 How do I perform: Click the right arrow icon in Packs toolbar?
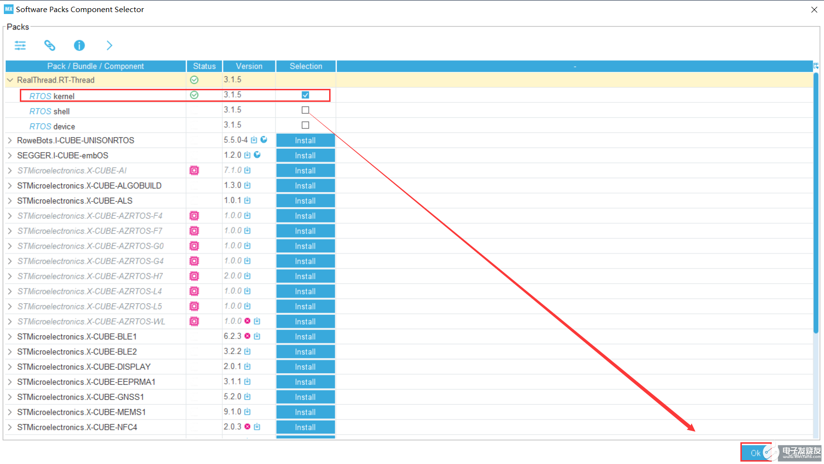pos(109,45)
